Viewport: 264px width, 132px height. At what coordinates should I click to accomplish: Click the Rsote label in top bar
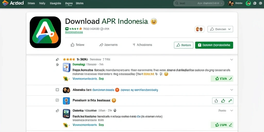[x=239, y=3]
